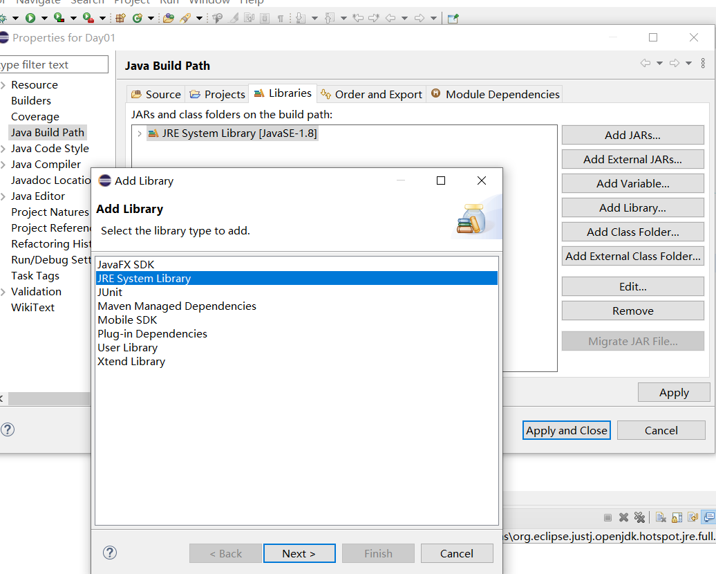Select Maven Managed Dependencies entry
Screen dimensions: 716x574
point(296,306)
